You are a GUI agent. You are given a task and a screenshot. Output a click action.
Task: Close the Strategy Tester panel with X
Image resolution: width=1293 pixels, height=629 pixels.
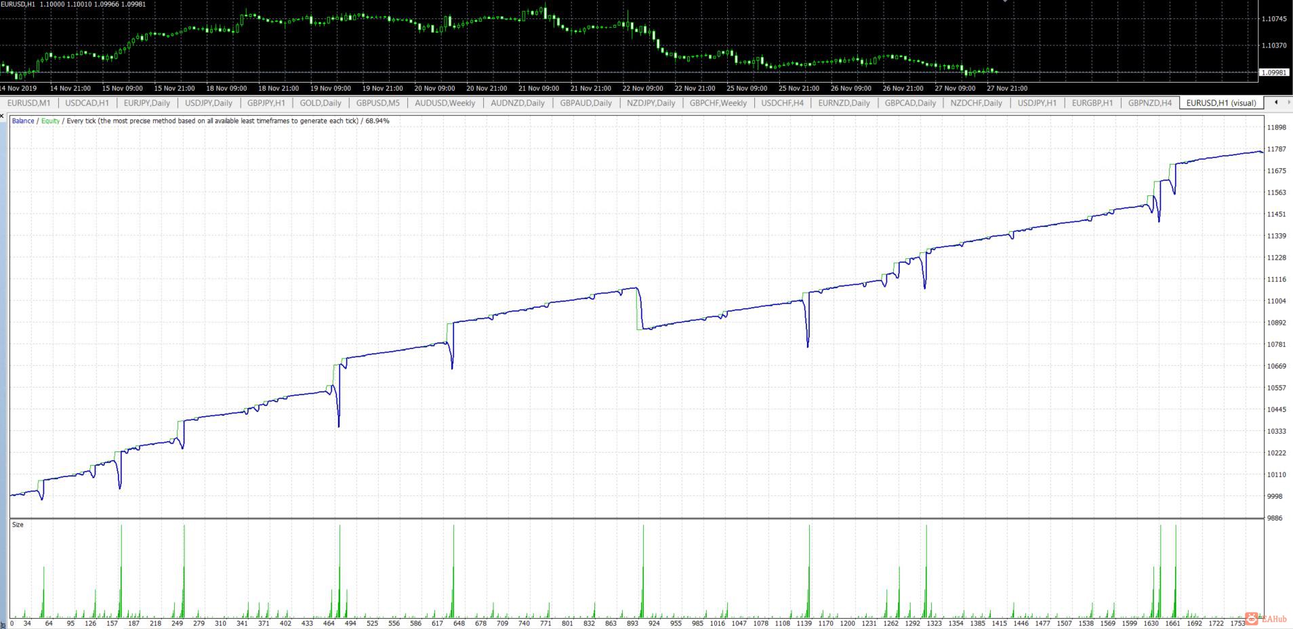(x=3, y=116)
